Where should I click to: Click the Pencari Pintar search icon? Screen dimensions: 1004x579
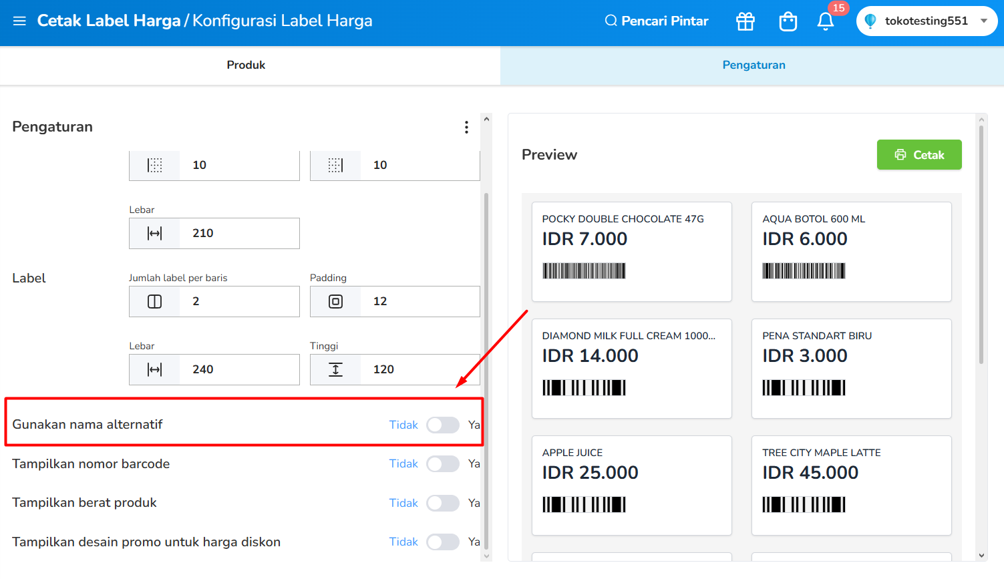(611, 21)
